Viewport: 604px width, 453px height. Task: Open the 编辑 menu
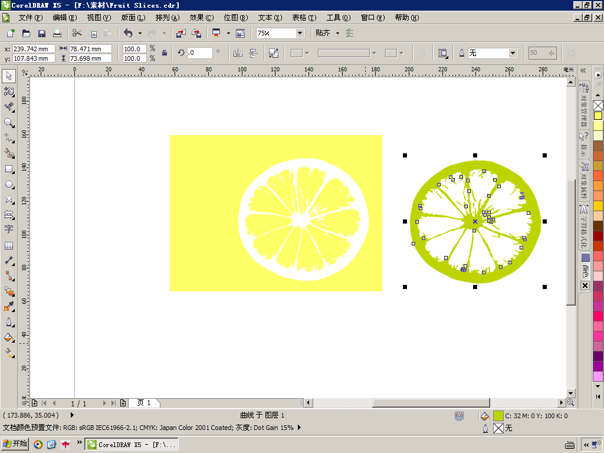tap(65, 18)
